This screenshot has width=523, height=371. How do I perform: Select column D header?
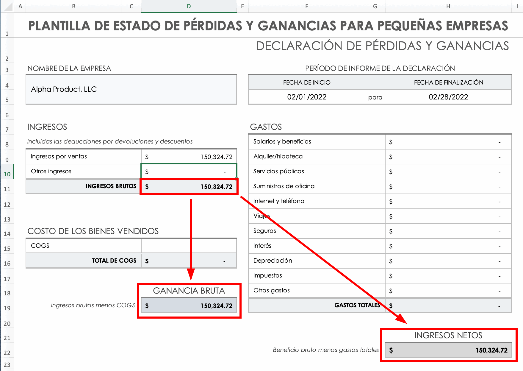tap(189, 6)
